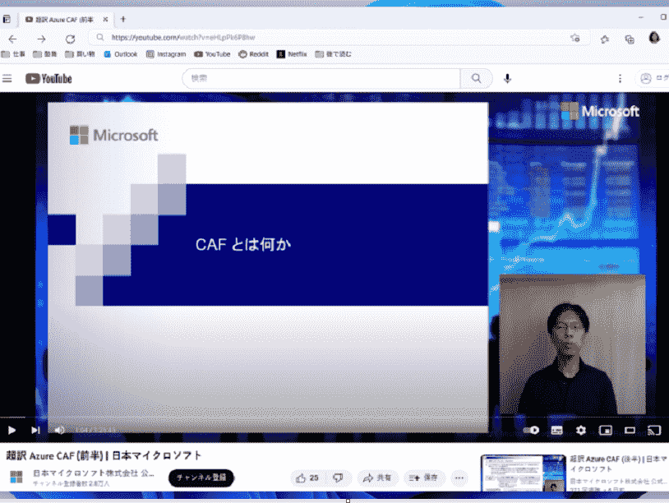
Task: Add this page to favorites
Action: (575, 39)
